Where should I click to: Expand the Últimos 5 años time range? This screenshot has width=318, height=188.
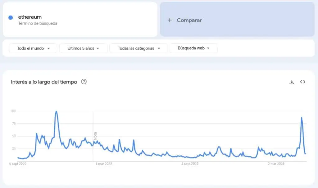tap(83, 48)
